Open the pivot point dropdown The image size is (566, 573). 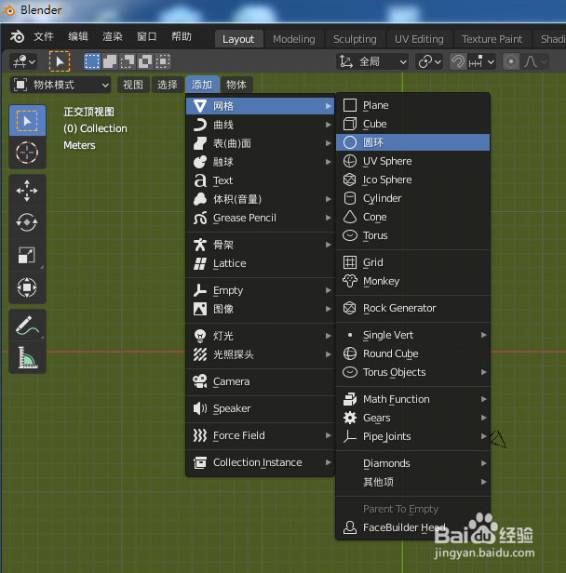tap(429, 61)
